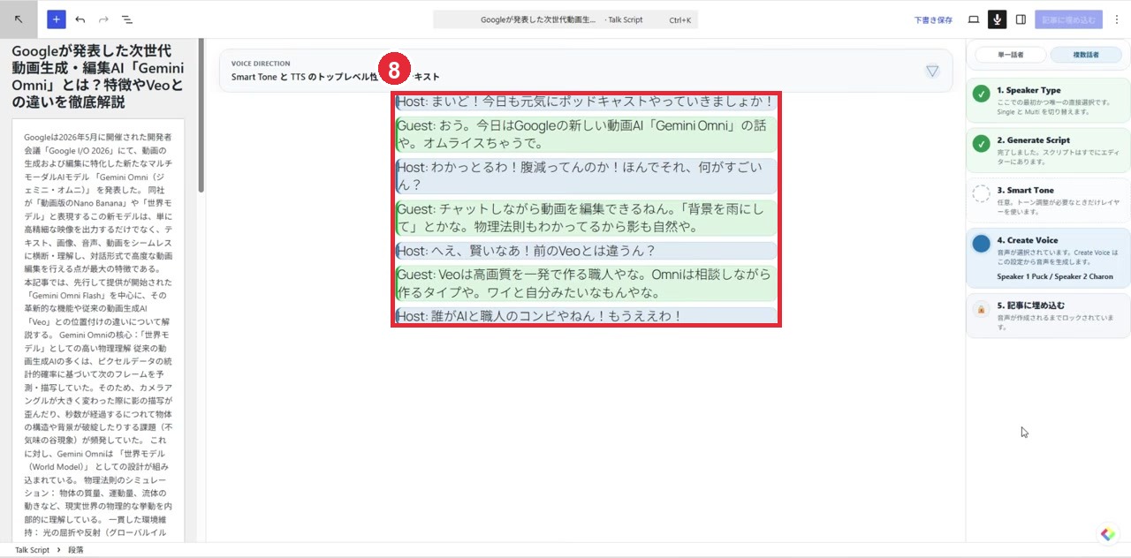Click Guest line チャットしながら動画を編集
1131x558 pixels.
586,218
